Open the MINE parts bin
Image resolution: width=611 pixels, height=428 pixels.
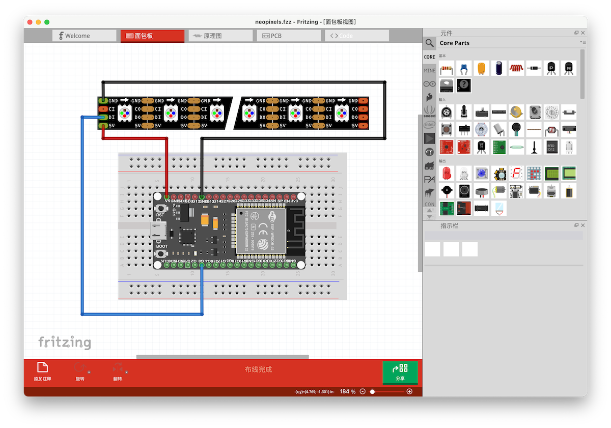click(430, 70)
